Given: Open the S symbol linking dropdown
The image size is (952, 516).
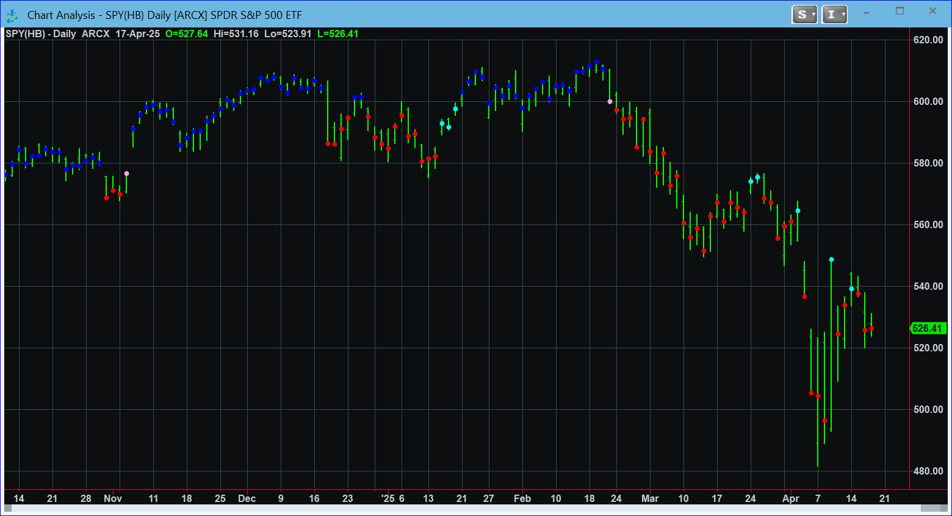Looking at the screenshot, I should pyautogui.click(x=804, y=15).
